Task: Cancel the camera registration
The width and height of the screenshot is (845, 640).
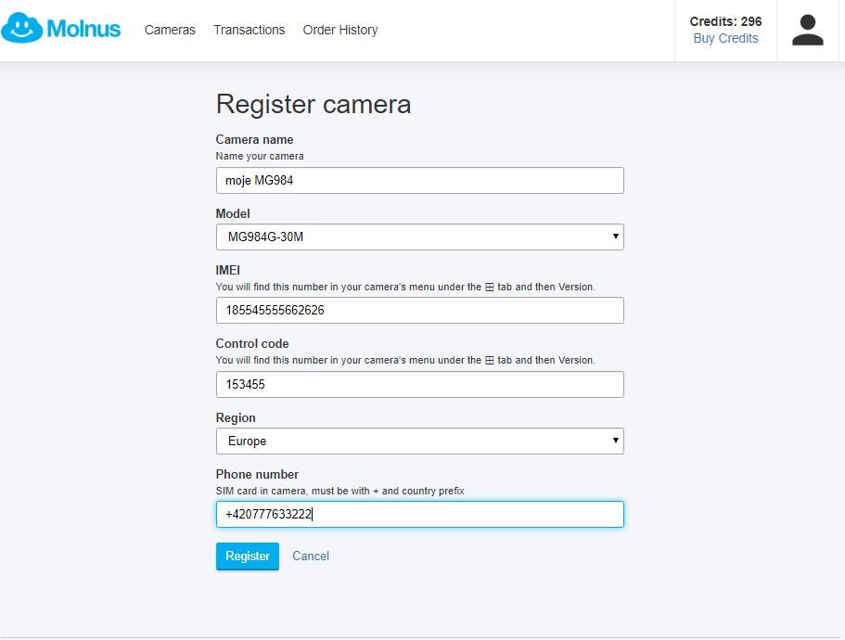Action: 311,556
